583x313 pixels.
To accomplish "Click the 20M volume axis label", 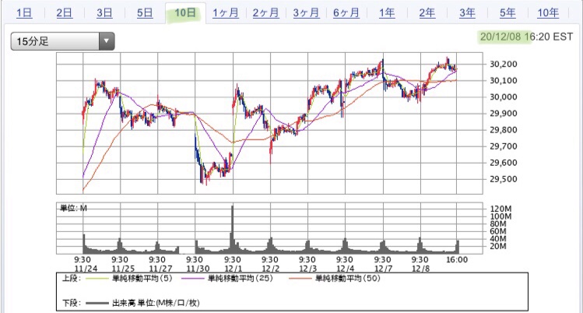I will click(x=498, y=246).
